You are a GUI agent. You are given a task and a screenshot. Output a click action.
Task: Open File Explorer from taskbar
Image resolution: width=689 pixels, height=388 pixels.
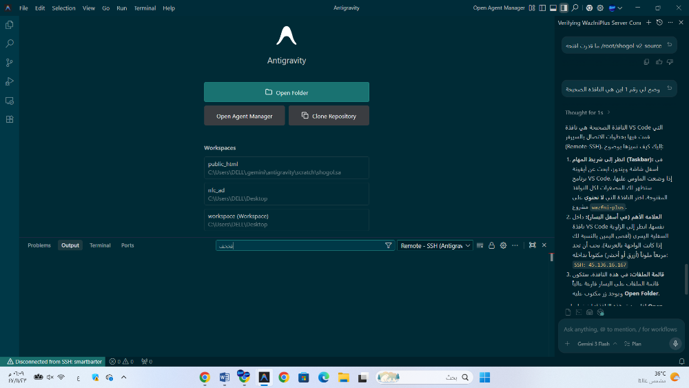(x=343, y=378)
